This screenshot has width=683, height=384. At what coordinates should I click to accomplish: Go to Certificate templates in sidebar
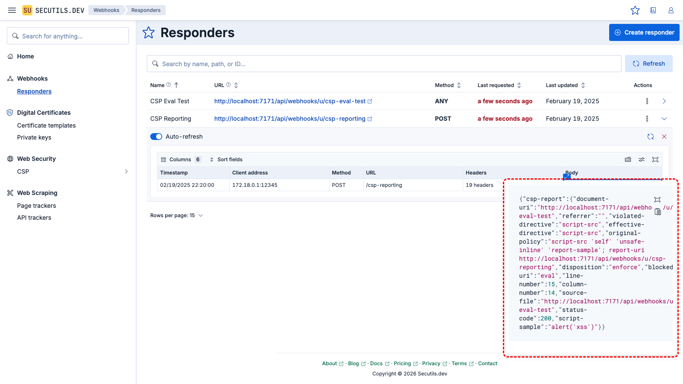click(46, 125)
